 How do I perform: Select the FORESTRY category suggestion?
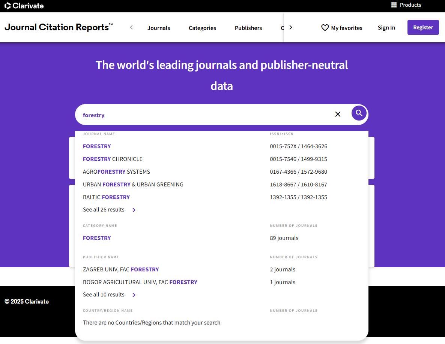point(97,238)
